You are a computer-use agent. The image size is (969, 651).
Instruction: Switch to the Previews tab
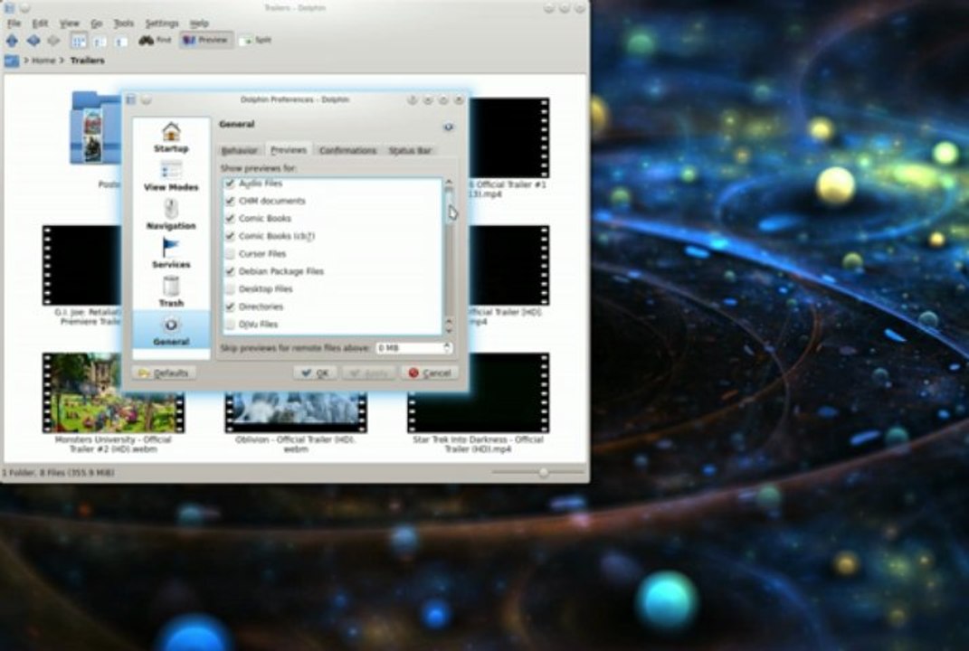click(289, 150)
